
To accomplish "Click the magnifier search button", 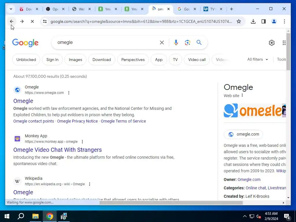I will point(199,42).
